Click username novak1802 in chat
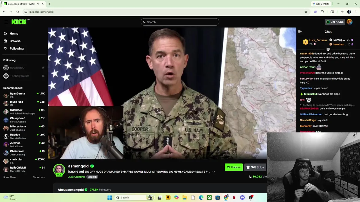This screenshot has width=360, height=202. click(x=307, y=54)
